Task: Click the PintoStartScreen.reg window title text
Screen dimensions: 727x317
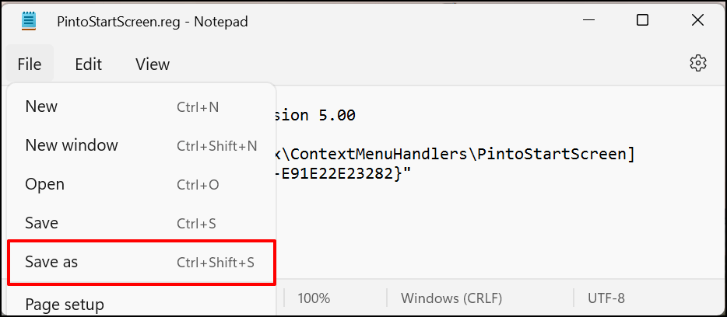Action: pos(152,22)
